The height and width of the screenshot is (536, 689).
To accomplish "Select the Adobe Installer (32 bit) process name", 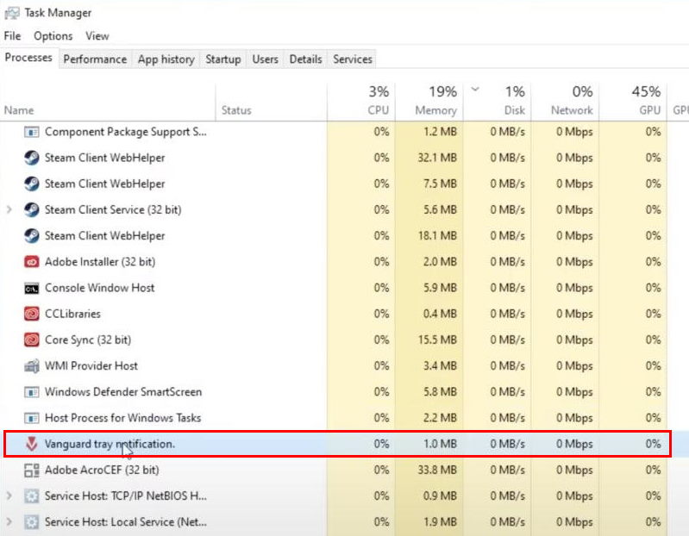I will pyautogui.click(x=100, y=262).
